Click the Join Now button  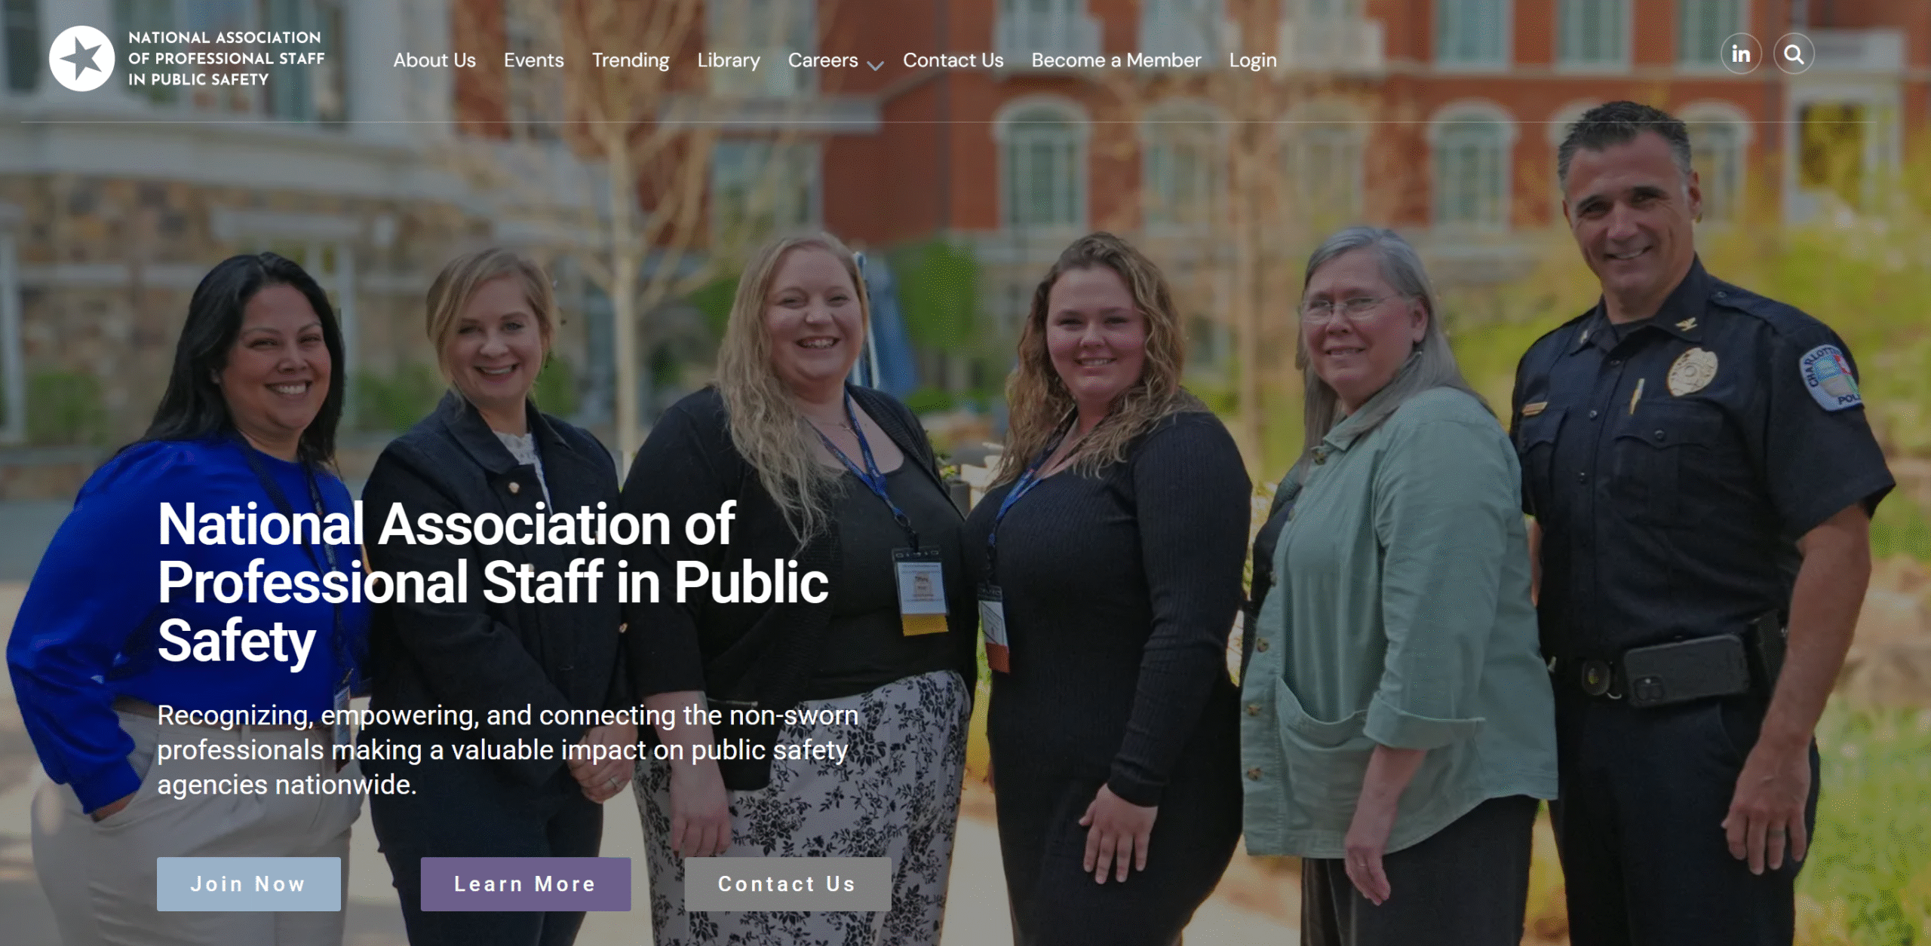(249, 884)
